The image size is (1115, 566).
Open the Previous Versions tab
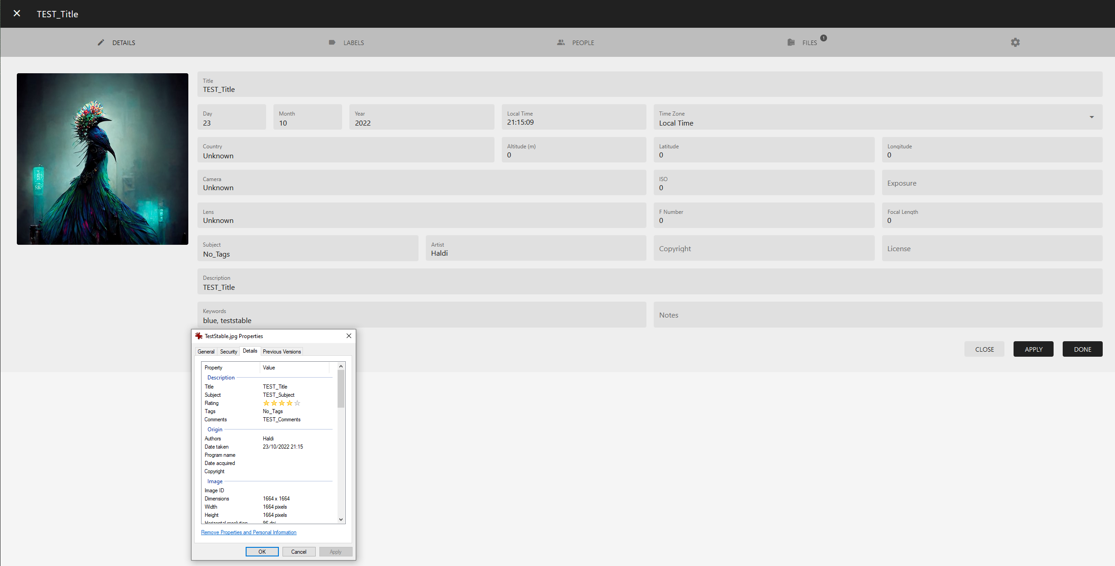pos(282,351)
